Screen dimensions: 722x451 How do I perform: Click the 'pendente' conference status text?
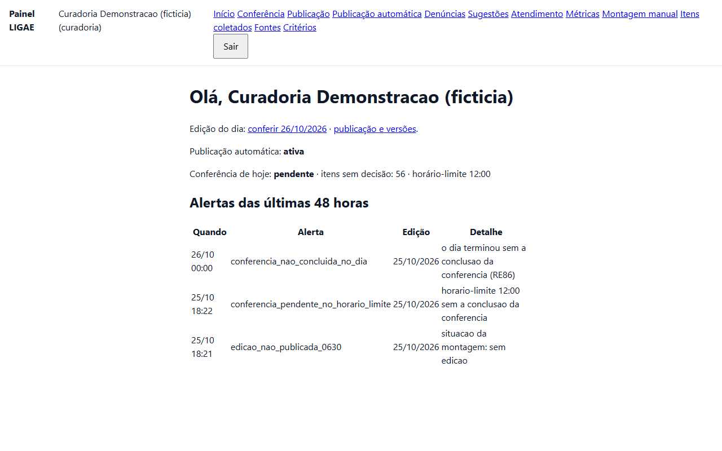point(294,174)
